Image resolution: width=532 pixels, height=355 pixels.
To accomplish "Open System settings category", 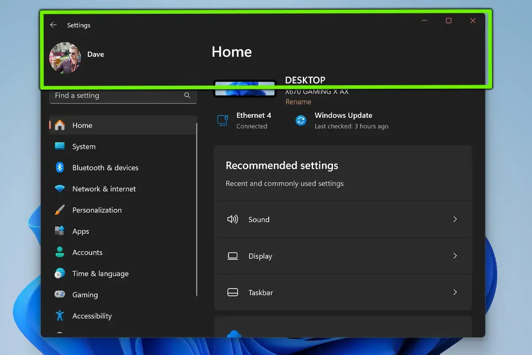I will click(x=123, y=146).
